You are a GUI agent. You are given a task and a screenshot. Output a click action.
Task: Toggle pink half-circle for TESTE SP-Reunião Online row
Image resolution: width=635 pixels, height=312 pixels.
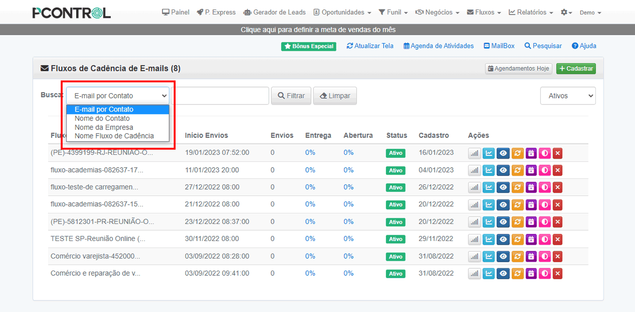pos(545,240)
